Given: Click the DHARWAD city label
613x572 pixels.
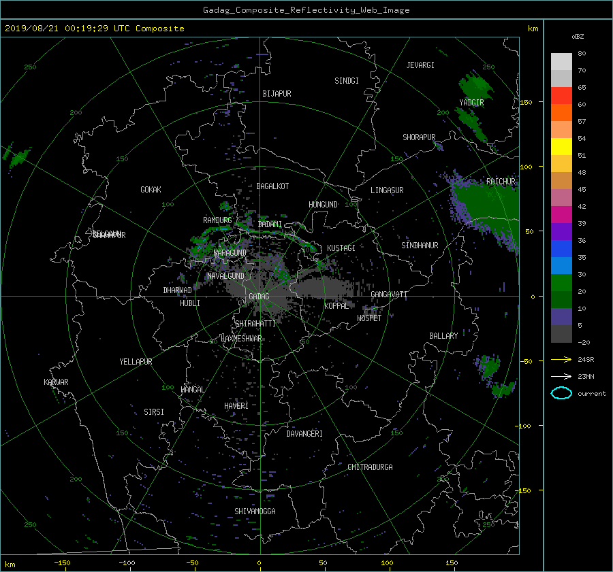Looking at the screenshot, I should (177, 290).
